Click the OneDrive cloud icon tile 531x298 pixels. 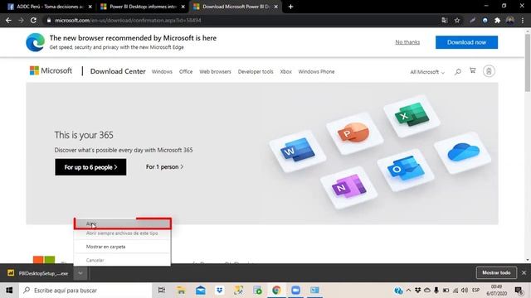(463, 152)
